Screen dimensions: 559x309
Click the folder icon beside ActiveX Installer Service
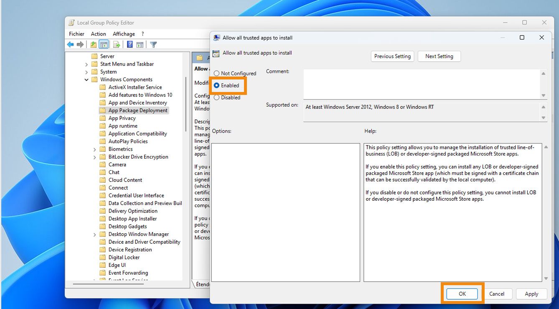(103, 87)
